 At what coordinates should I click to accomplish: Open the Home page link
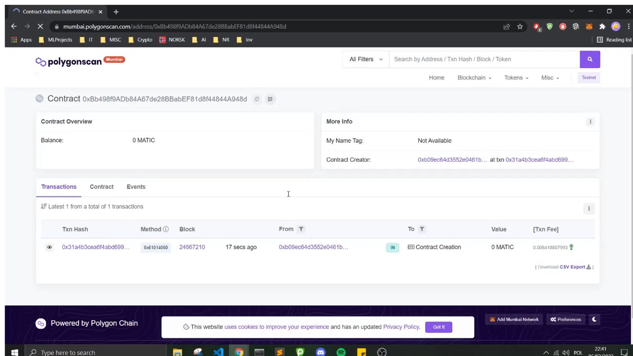point(437,78)
